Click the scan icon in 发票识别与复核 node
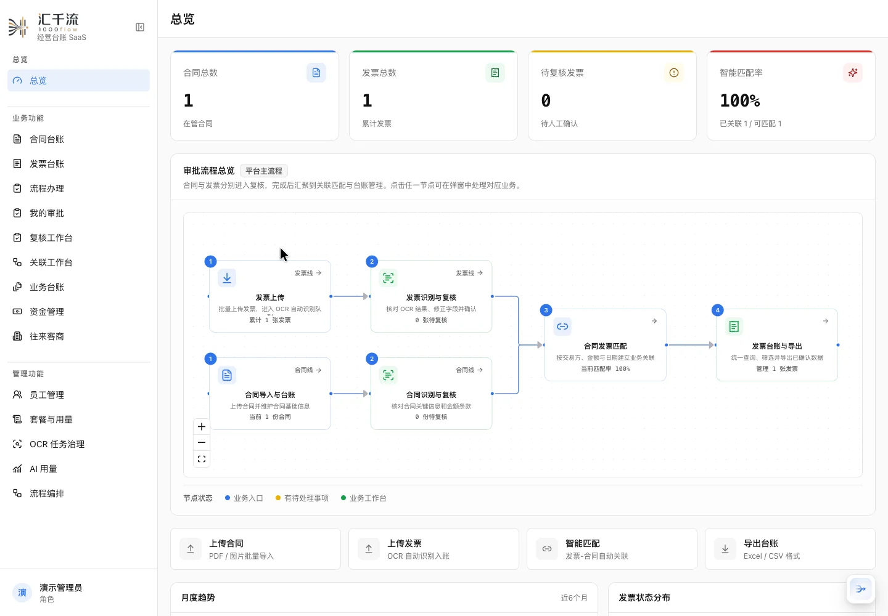This screenshot has height=616, width=888. [388, 278]
